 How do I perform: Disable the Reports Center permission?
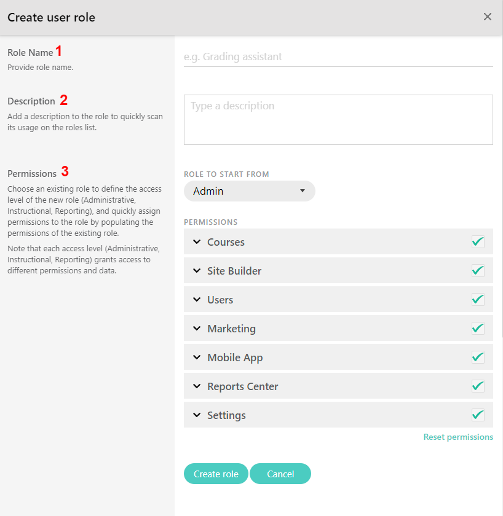[478, 386]
